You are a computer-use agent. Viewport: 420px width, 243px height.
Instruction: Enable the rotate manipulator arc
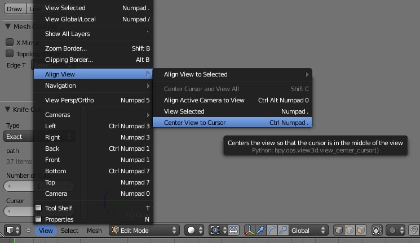(272, 230)
